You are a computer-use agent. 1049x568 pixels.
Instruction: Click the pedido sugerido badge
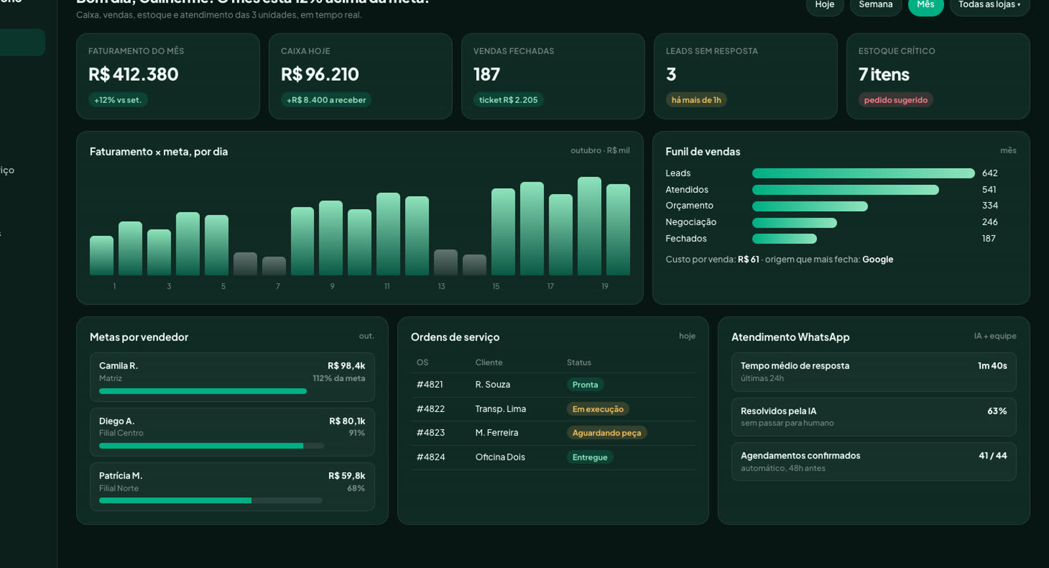[x=896, y=100]
